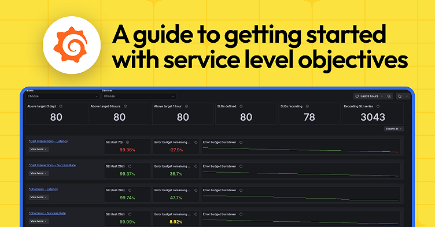Open View More under Checkout - Success Rate

pyautogui.click(x=39, y=221)
